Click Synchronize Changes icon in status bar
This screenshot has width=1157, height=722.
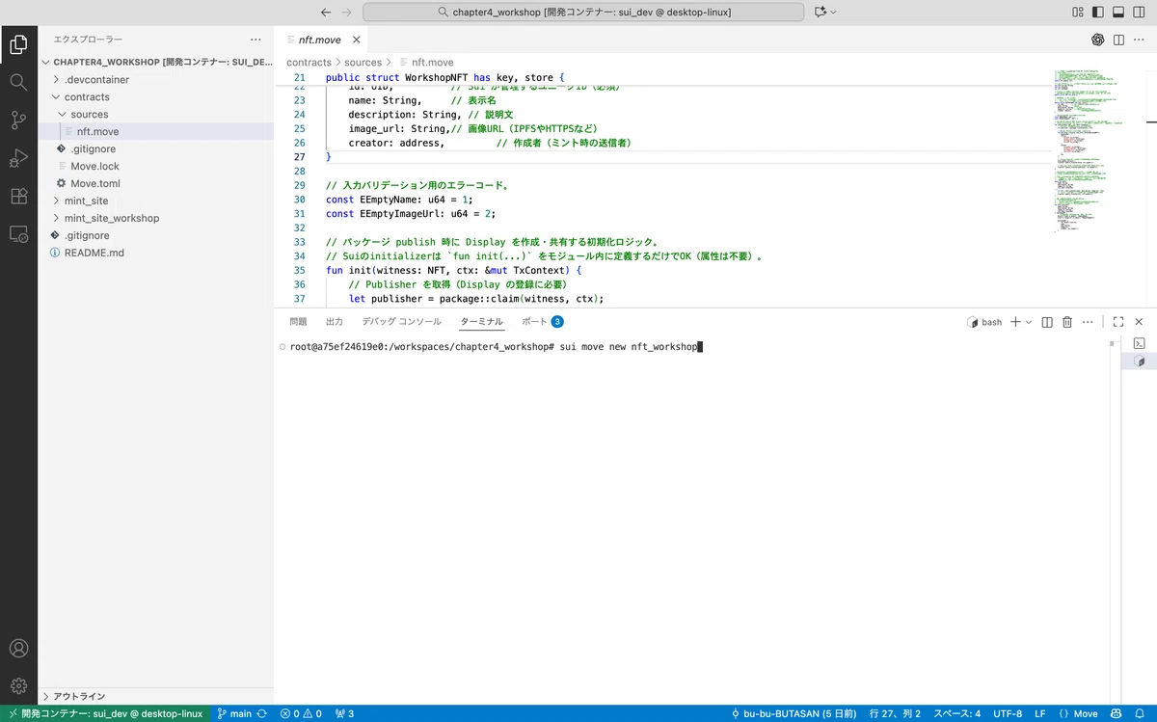(x=261, y=713)
